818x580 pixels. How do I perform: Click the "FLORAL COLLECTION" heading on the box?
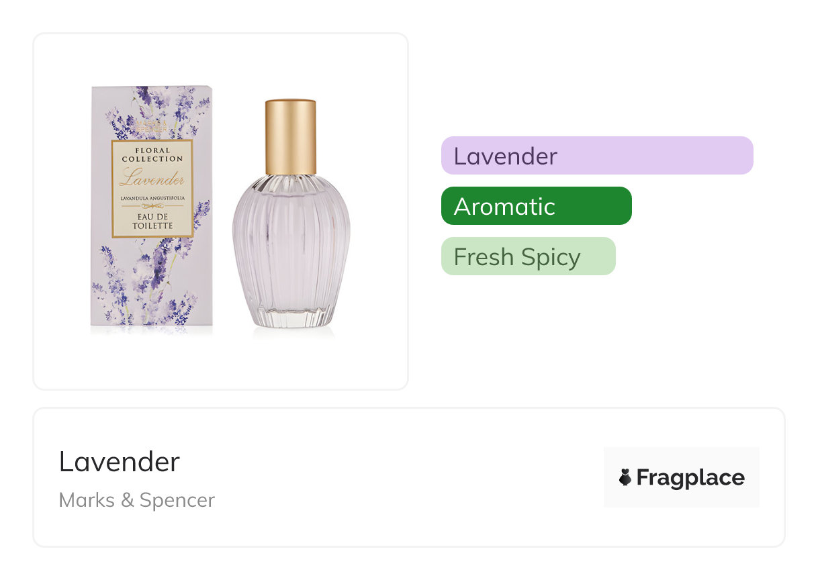[152, 154]
